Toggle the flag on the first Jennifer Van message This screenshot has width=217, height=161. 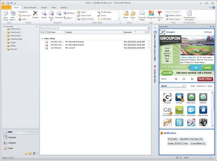[149, 42]
